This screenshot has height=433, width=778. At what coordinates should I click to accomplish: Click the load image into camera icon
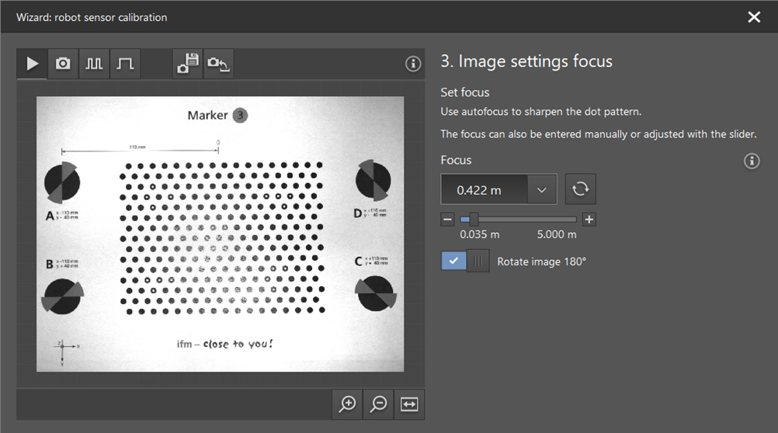218,64
